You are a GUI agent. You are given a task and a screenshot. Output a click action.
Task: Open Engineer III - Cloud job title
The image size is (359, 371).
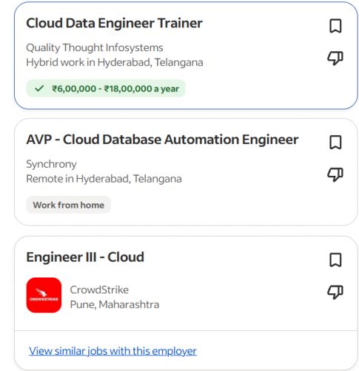[x=85, y=257]
